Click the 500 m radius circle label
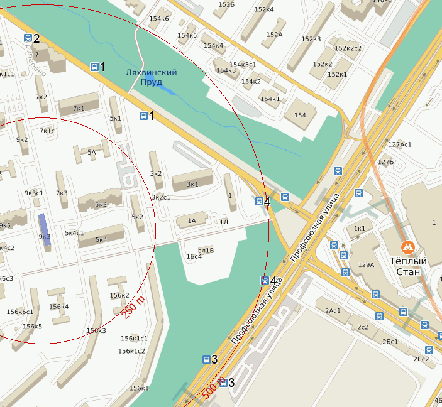 tap(214, 388)
